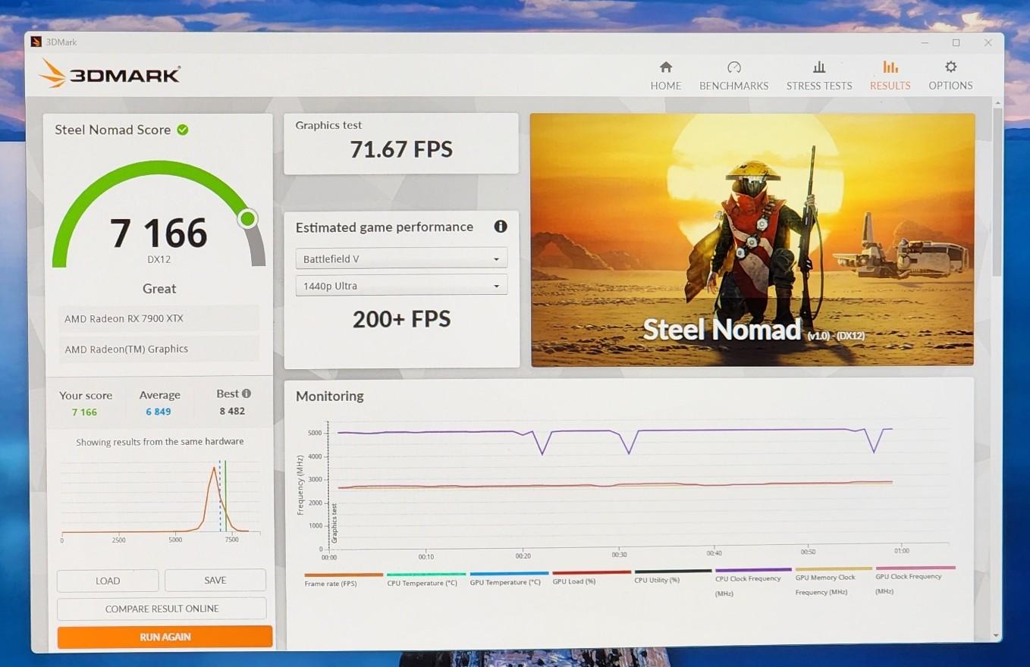Maximize the 3DMark window

pos(956,42)
